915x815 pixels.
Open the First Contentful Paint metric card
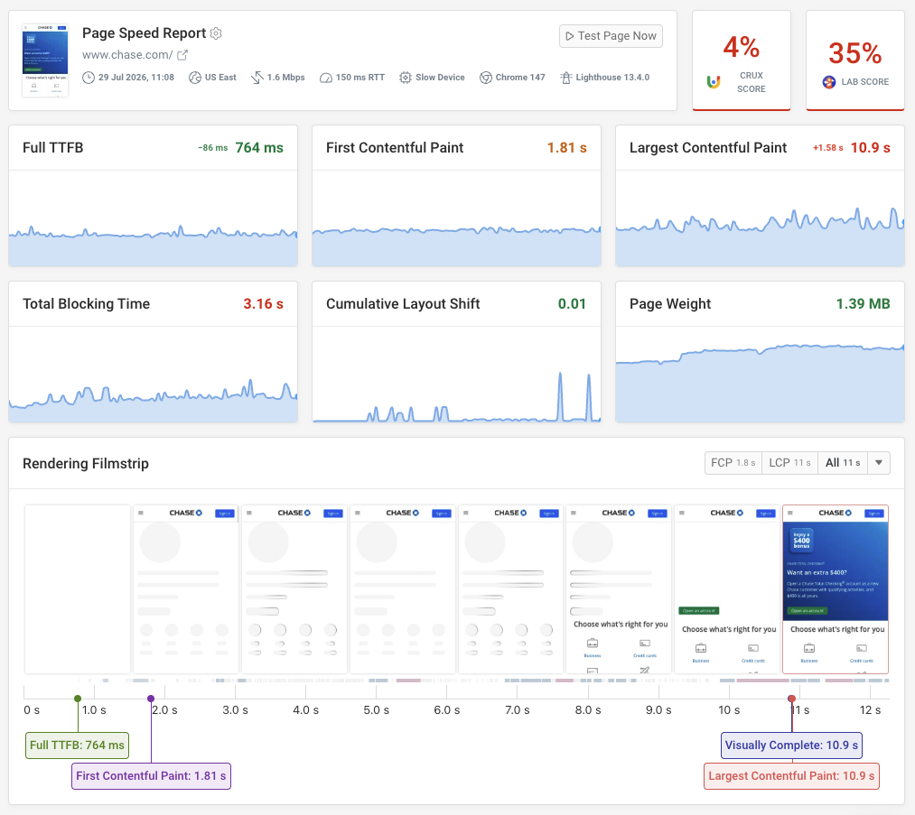(456, 196)
